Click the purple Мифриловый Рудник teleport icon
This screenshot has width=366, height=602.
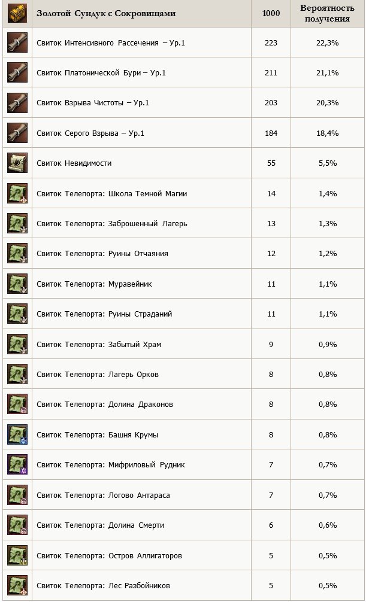17,464
